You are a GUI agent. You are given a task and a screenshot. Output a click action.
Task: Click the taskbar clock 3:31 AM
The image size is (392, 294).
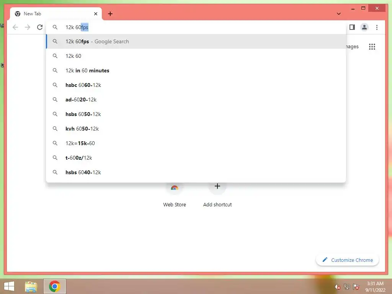point(375,284)
